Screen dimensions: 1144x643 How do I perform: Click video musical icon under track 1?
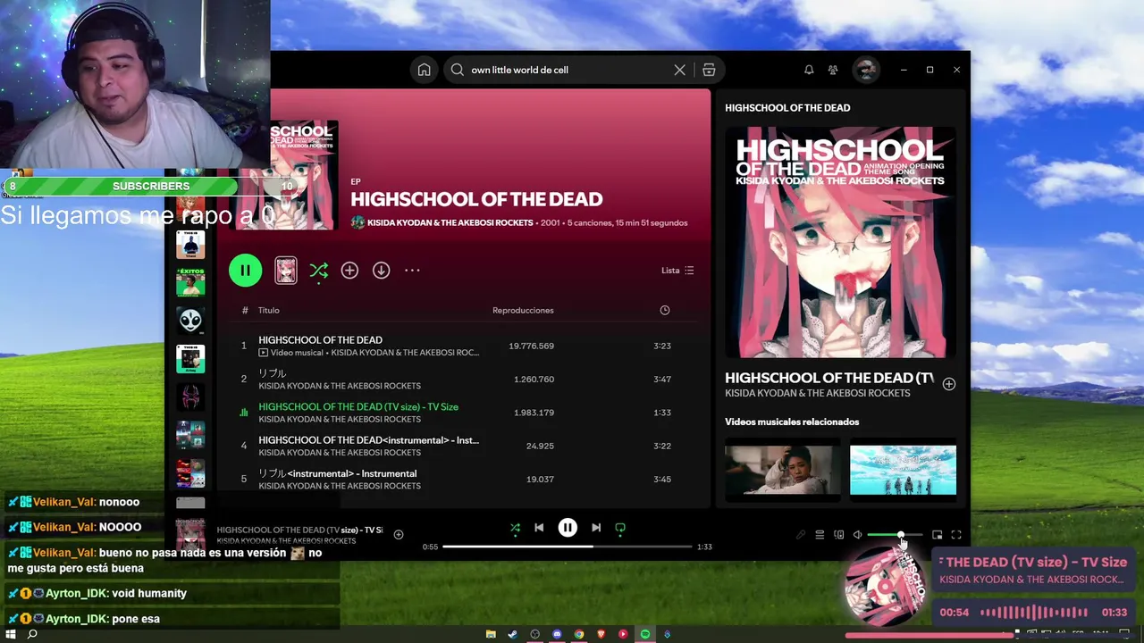[x=264, y=353]
